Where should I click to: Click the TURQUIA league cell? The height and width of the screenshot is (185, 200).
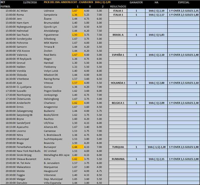point(118,147)
